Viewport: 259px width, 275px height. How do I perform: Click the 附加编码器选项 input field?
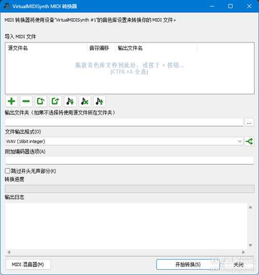pyautogui.click(x=129, y=160)
